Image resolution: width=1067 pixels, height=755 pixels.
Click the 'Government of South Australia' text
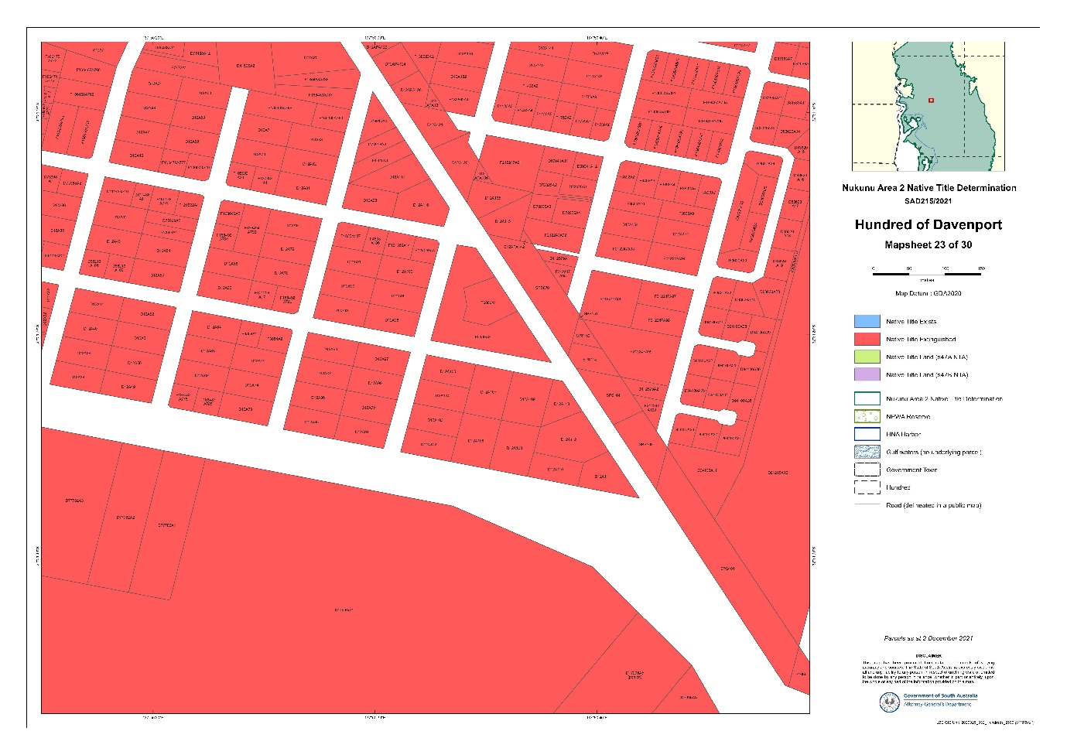[x=940, y=695]
